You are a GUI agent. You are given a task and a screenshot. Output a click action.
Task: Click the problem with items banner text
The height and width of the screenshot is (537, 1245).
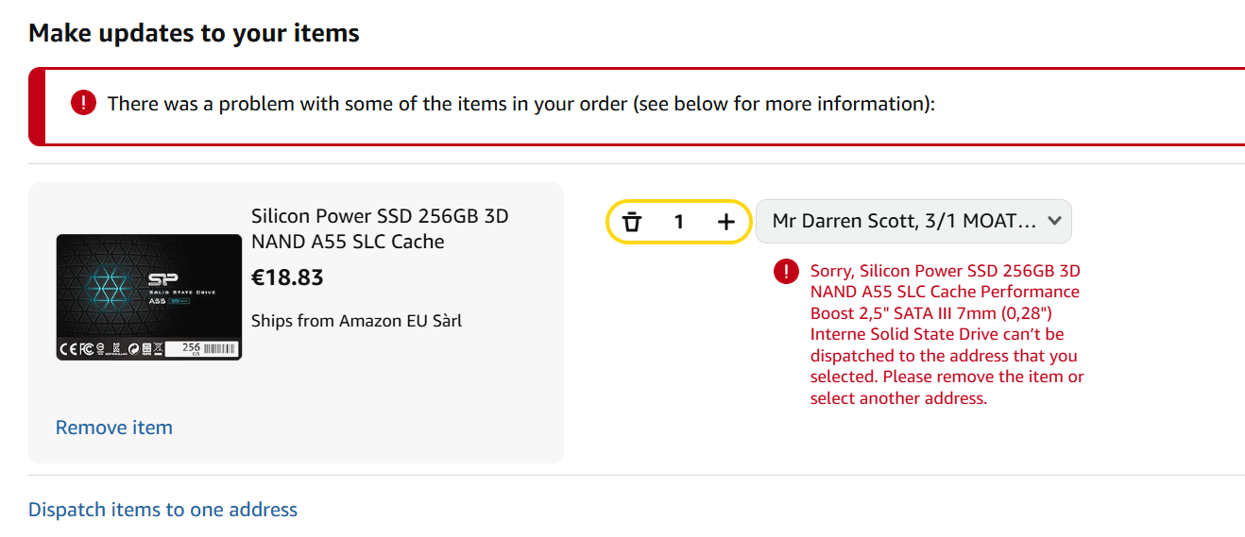[521, 104]
